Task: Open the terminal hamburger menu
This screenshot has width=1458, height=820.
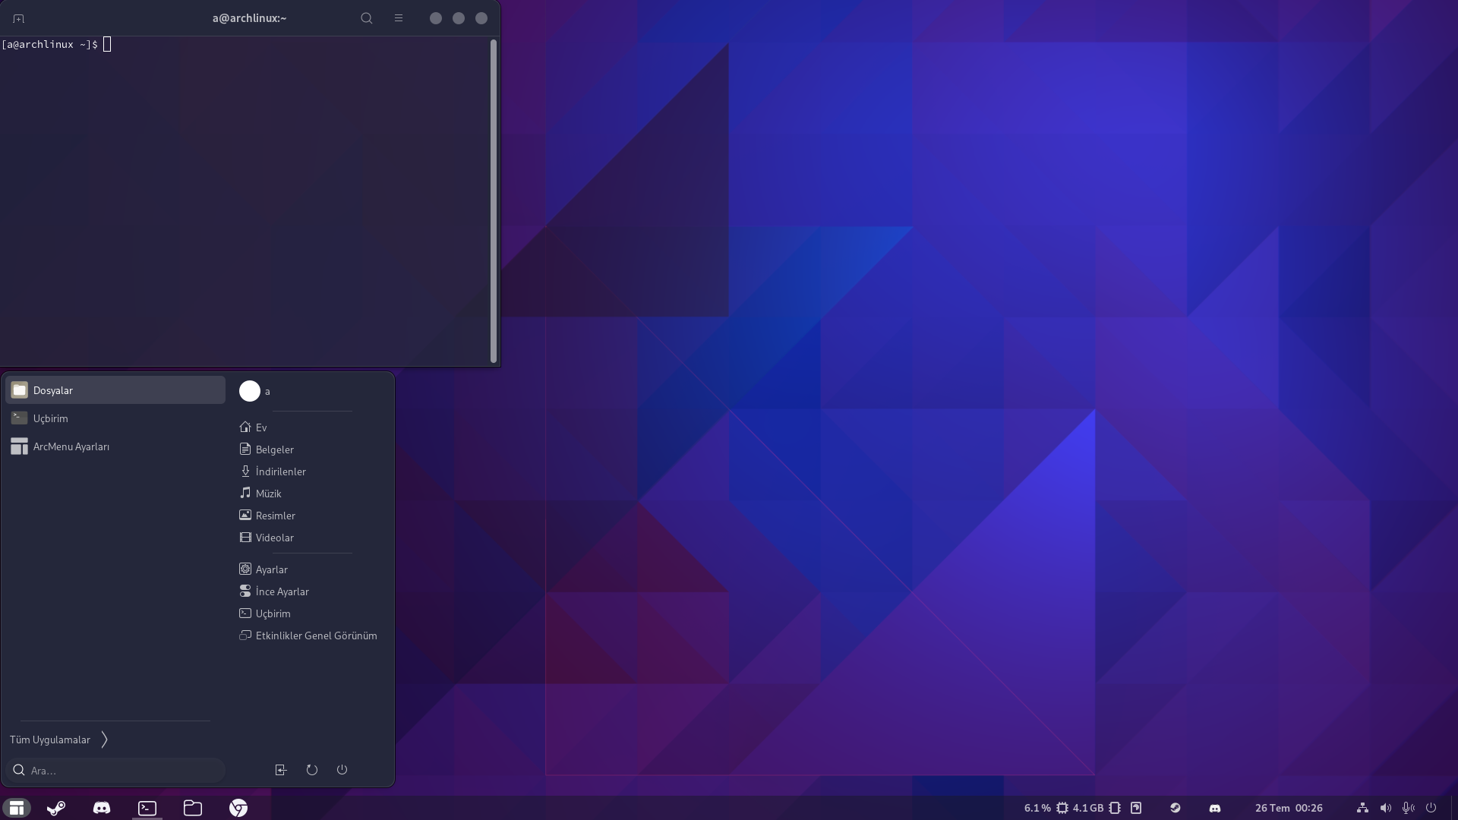Action: pyautogui.click(x=399, y=18)
